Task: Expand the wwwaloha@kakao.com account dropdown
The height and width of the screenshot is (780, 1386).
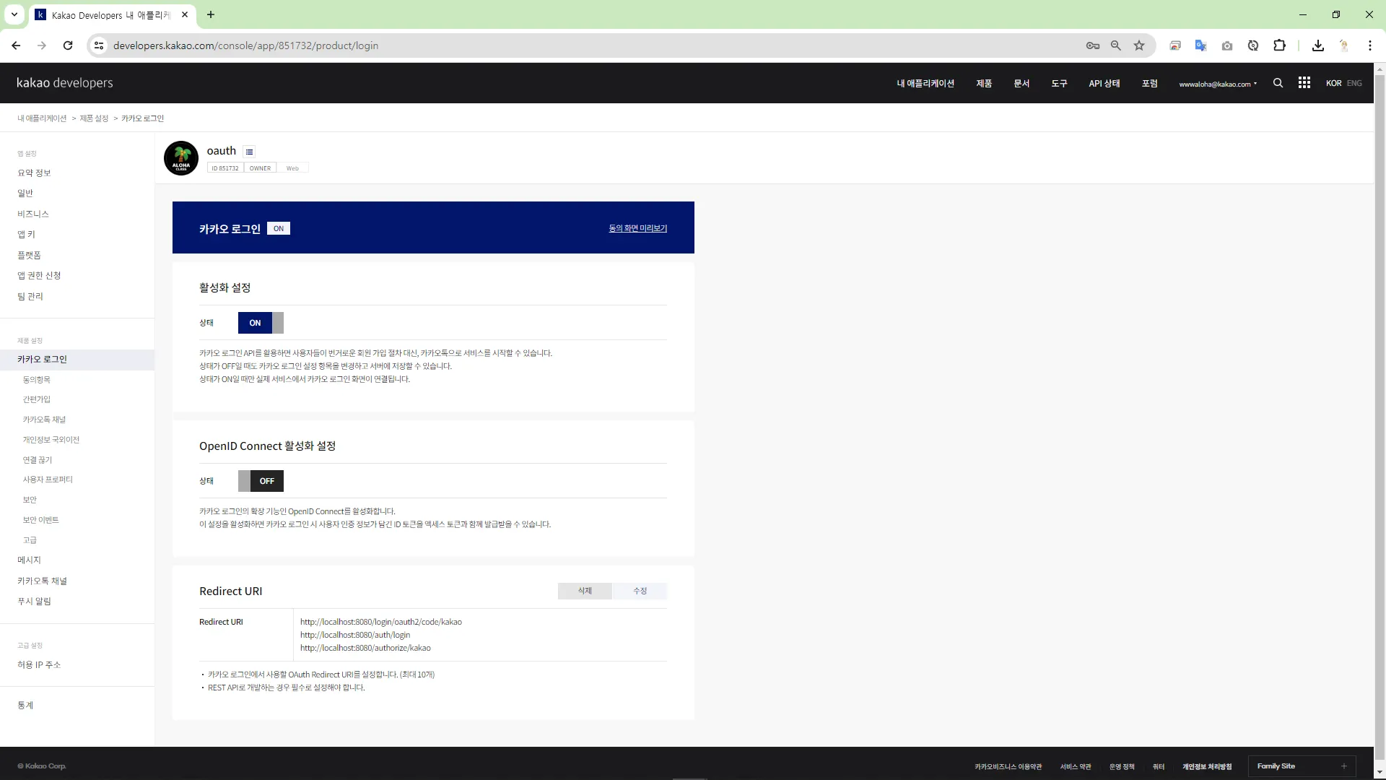Action: [1218, 84]
